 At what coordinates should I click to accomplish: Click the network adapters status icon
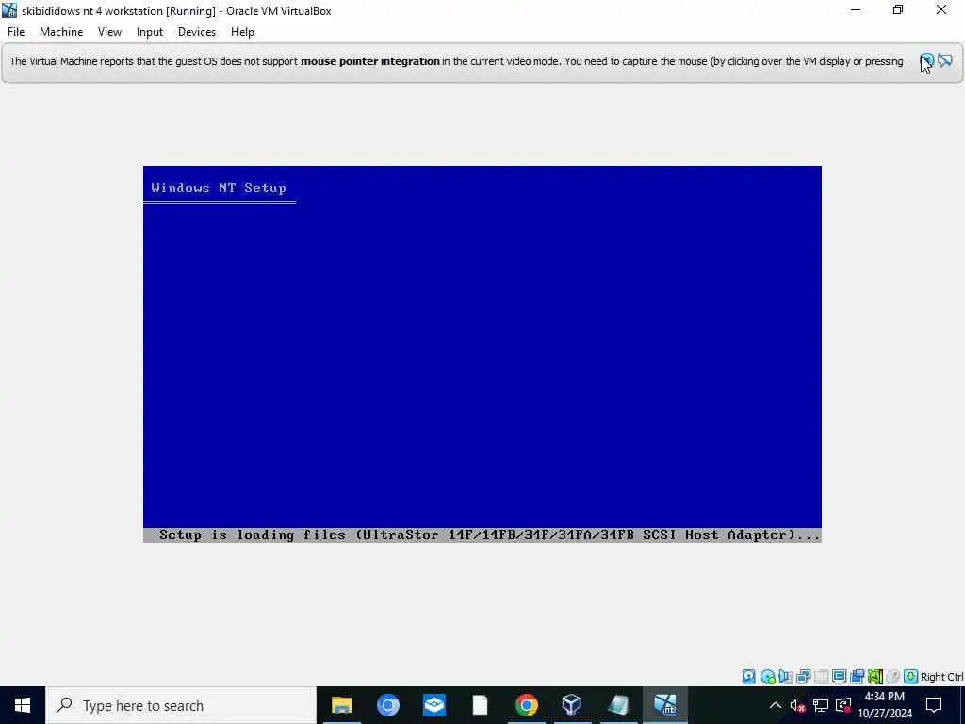803,677
